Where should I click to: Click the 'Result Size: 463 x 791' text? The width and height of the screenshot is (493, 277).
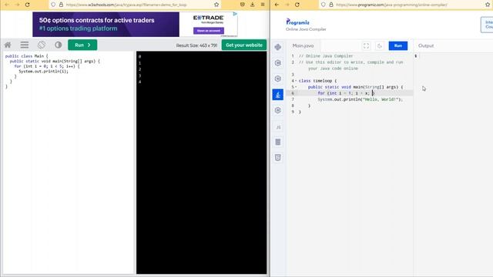click(196, 45)
